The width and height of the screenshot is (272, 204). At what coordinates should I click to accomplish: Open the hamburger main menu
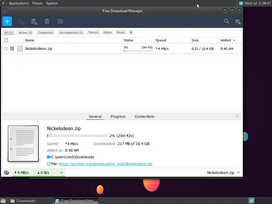pyautogui.click(x=238, y=22)
